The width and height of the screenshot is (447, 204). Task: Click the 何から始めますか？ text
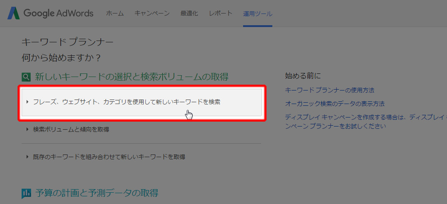[62, 58]
